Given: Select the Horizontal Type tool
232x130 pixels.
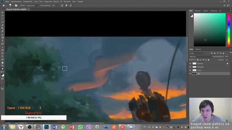Looking at the screenshot, I should click(x=3, y=41).
